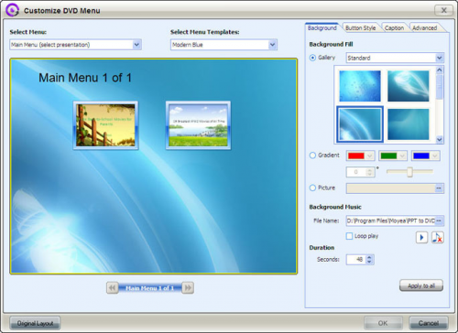Click the Cancel button
This screenshot has height=333, width=458.
(x=429, y=323)
